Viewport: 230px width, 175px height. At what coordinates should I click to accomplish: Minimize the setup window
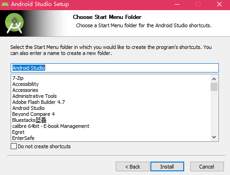pyautogui.click(x=177, y=4)
